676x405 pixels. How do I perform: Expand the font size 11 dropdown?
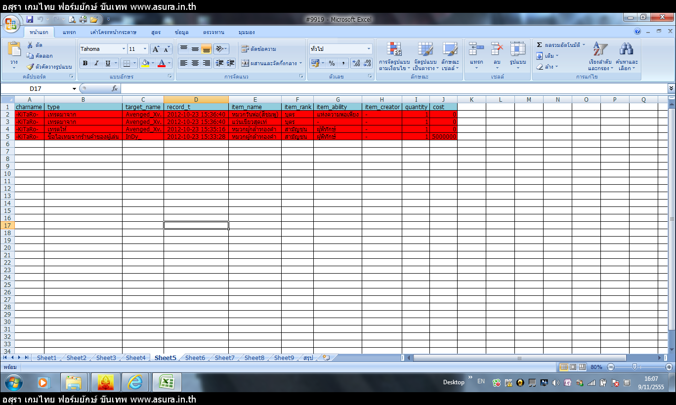(145, 49)
